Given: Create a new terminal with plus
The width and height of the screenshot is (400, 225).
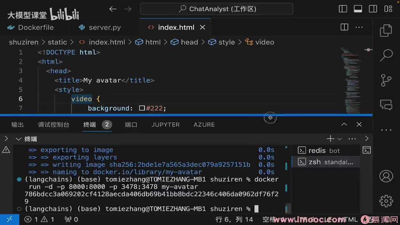Looking at the screenshot, I should point(330,139).
